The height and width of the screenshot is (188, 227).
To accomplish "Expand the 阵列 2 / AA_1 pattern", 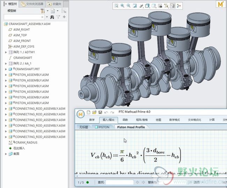I will pos(6,63).
